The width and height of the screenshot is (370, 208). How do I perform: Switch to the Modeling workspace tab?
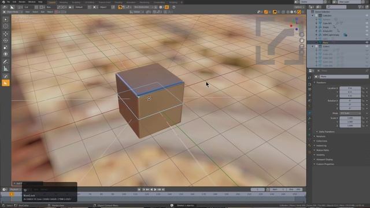click(64, 2)
